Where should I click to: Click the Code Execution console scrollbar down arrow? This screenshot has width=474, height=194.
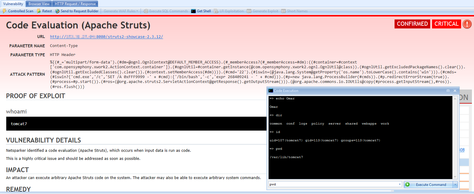[x=455, y=177]
